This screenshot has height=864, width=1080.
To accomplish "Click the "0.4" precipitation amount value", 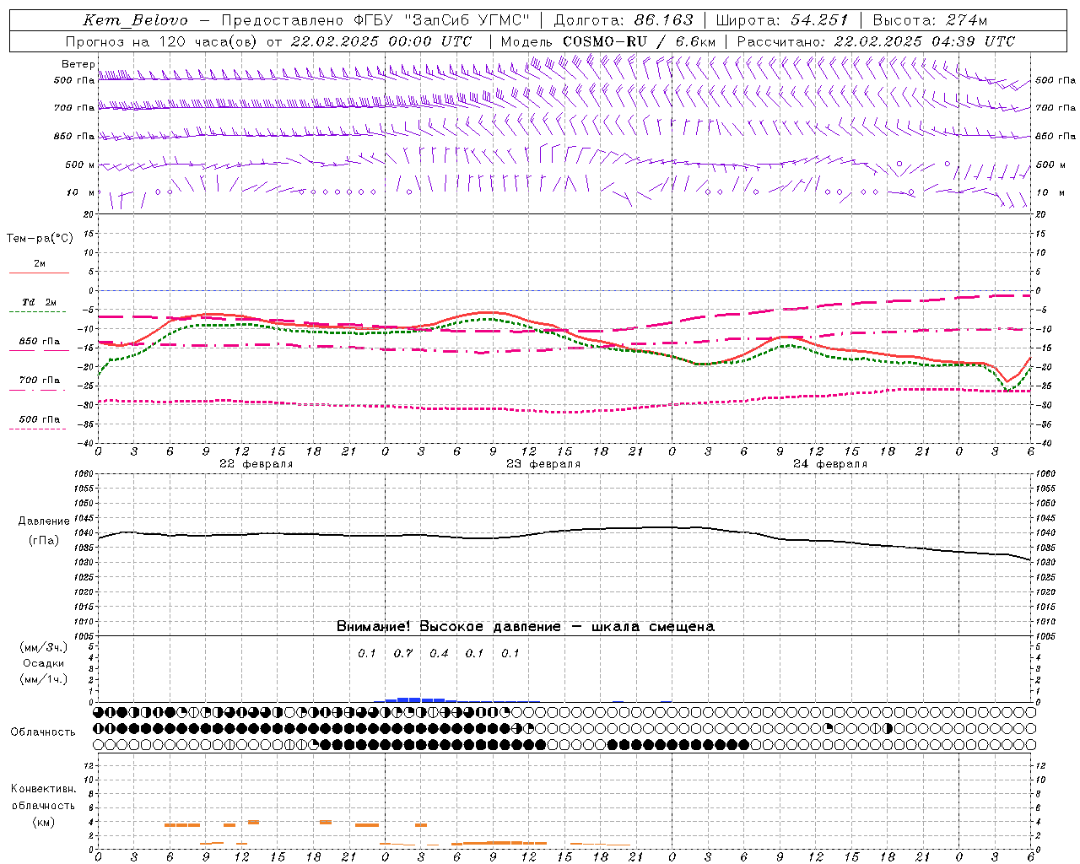I will tap(439, 654).
